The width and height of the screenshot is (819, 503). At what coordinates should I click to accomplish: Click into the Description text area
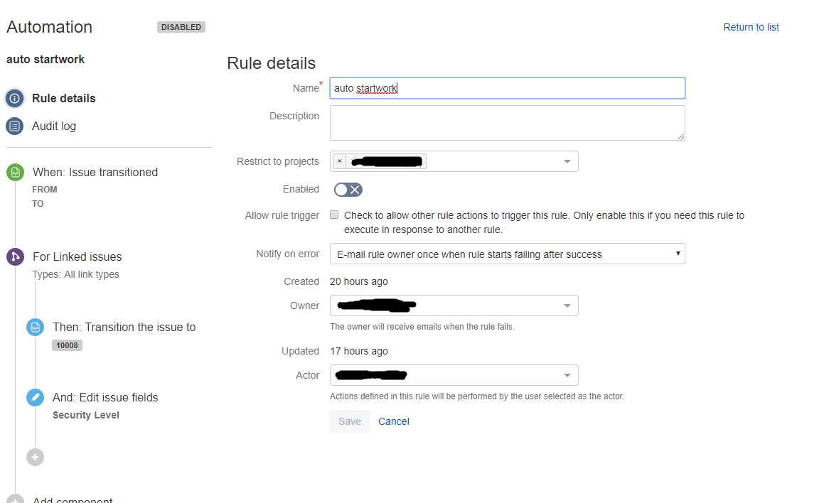507,123
